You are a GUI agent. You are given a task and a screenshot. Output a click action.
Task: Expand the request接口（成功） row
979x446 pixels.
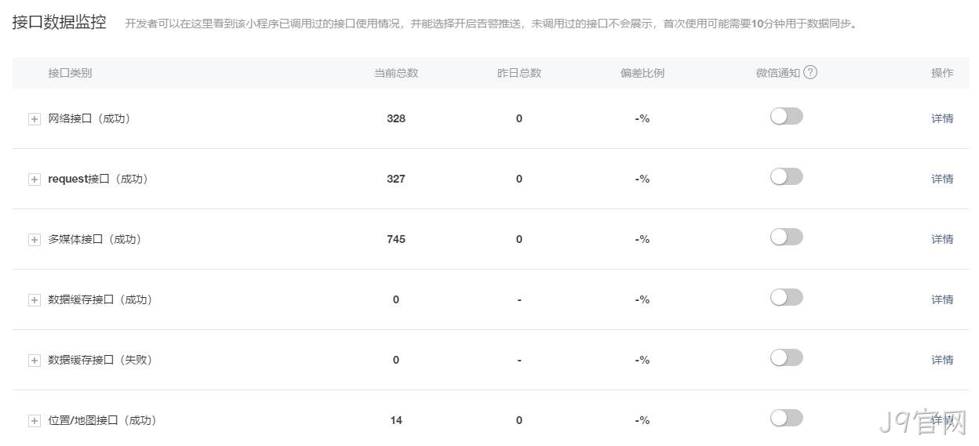(35, 179)
